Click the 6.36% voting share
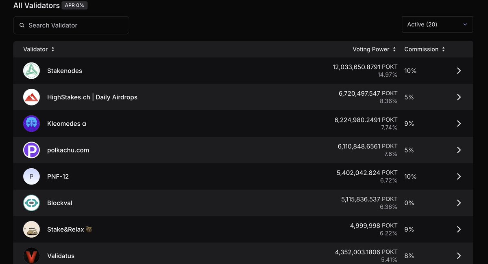Screen dimensions: 488x264 tap(389, 207)
